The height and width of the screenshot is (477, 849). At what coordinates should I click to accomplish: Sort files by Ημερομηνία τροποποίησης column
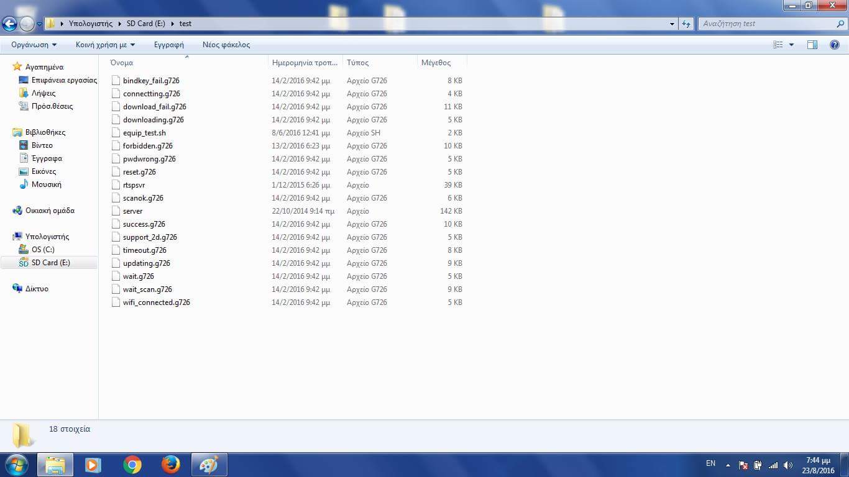pos(305,63)
